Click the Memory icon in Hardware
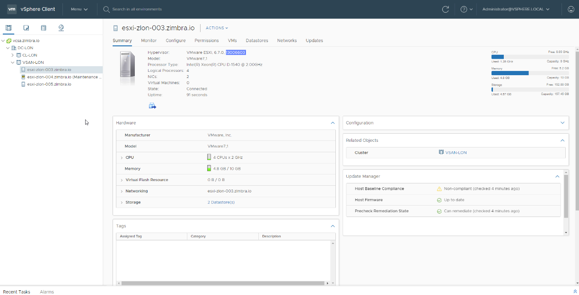This screenshot has width=579, height=295. point(209,168)
